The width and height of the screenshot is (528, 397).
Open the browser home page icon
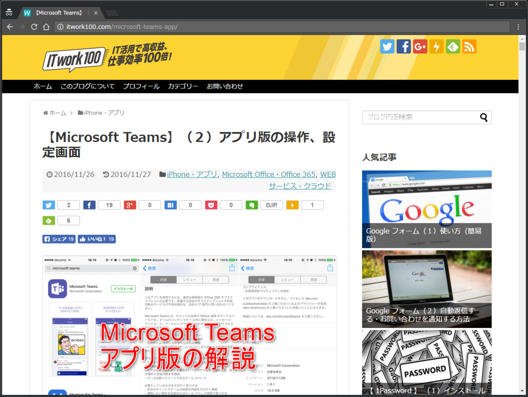click(x=46, y=27)
